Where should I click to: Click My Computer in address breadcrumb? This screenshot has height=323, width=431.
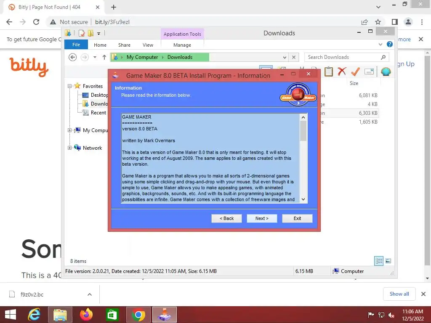(x=142, y=57)
